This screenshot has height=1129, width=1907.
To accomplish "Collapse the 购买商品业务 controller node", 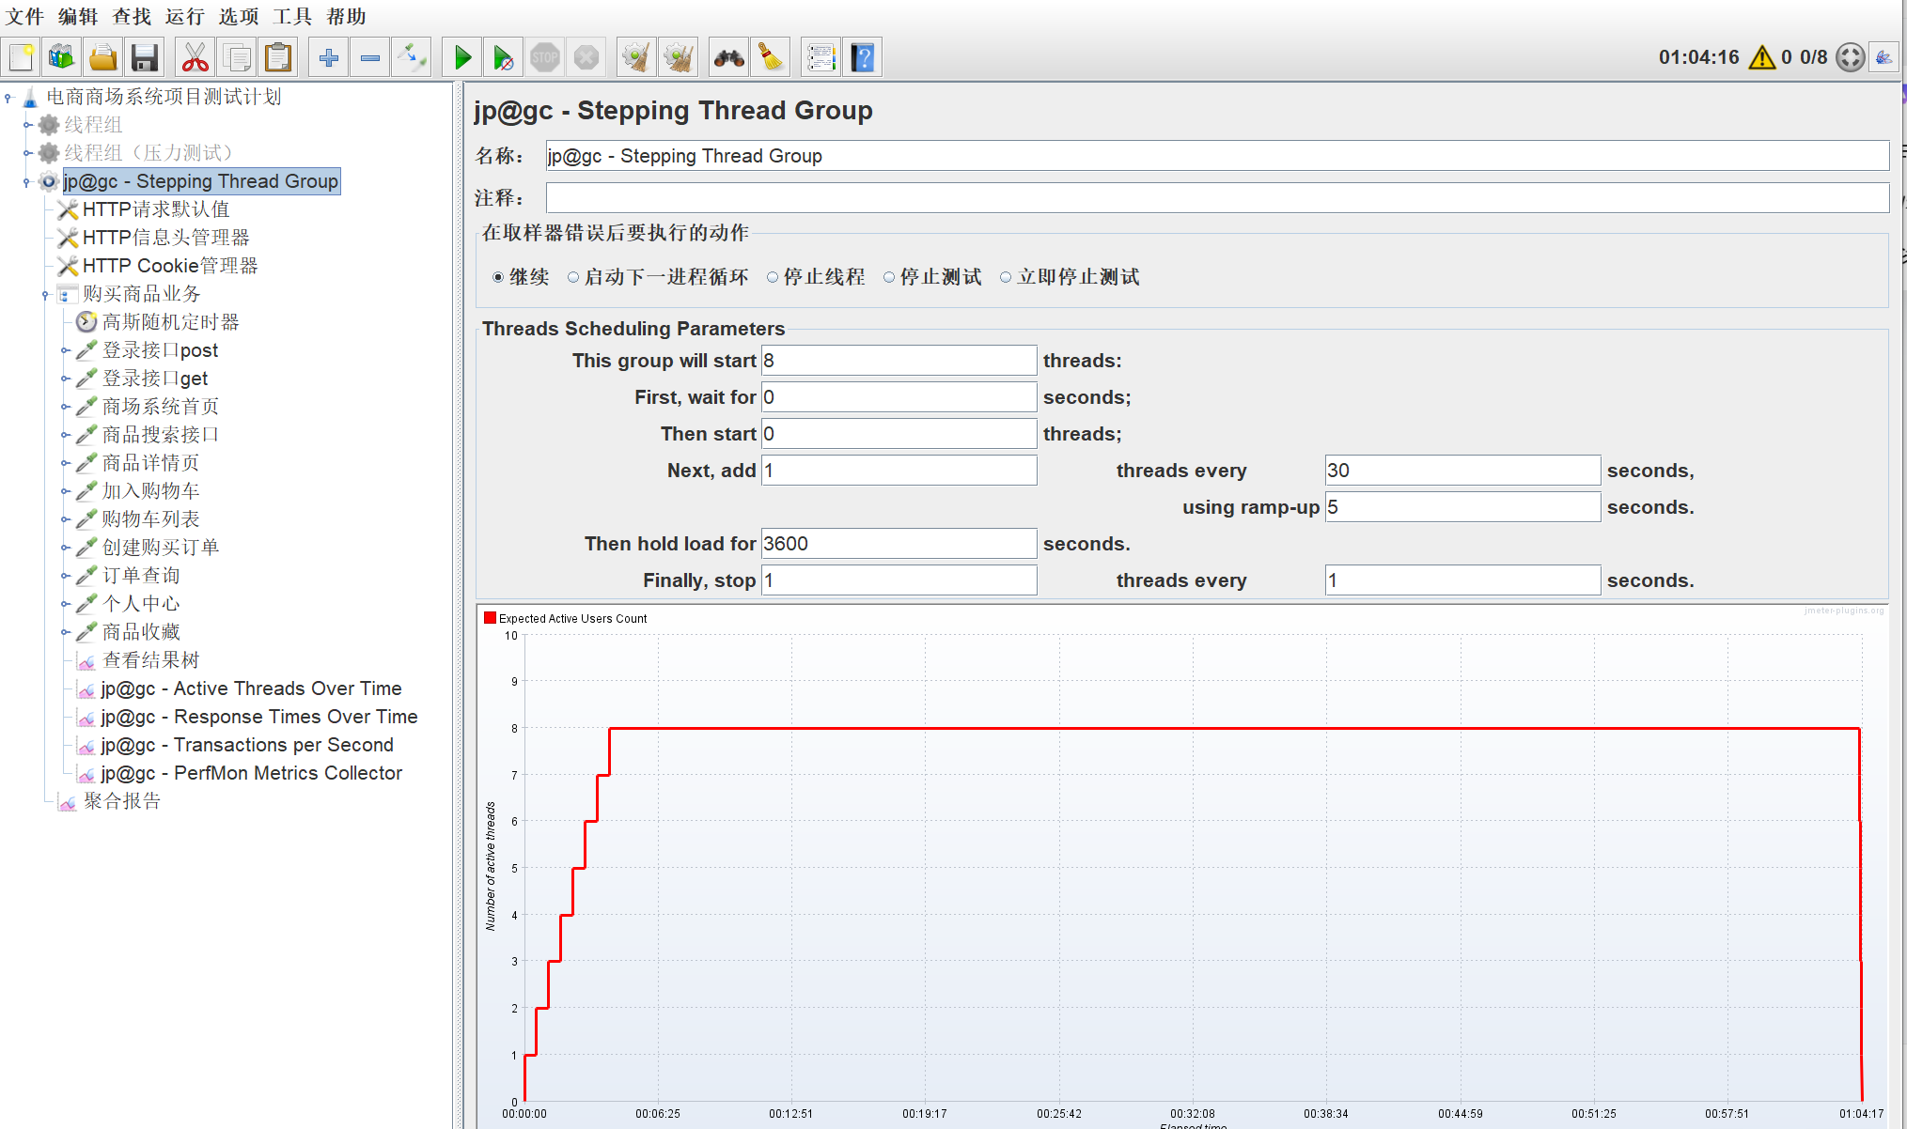I will coord(45,295).
